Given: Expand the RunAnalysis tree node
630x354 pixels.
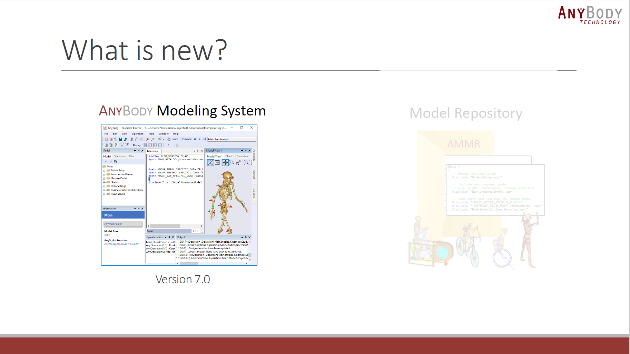Looking at the screenshot, I should pyautogui.click(x=104, y=194).
